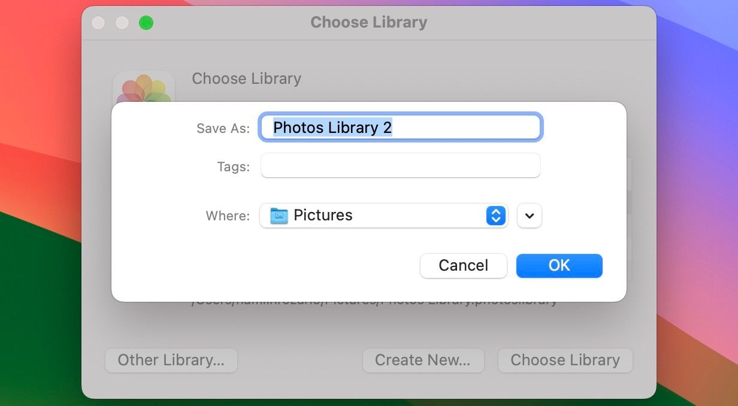
Task: Click inside the empty Tags field
Action: (x=400, y=165)
